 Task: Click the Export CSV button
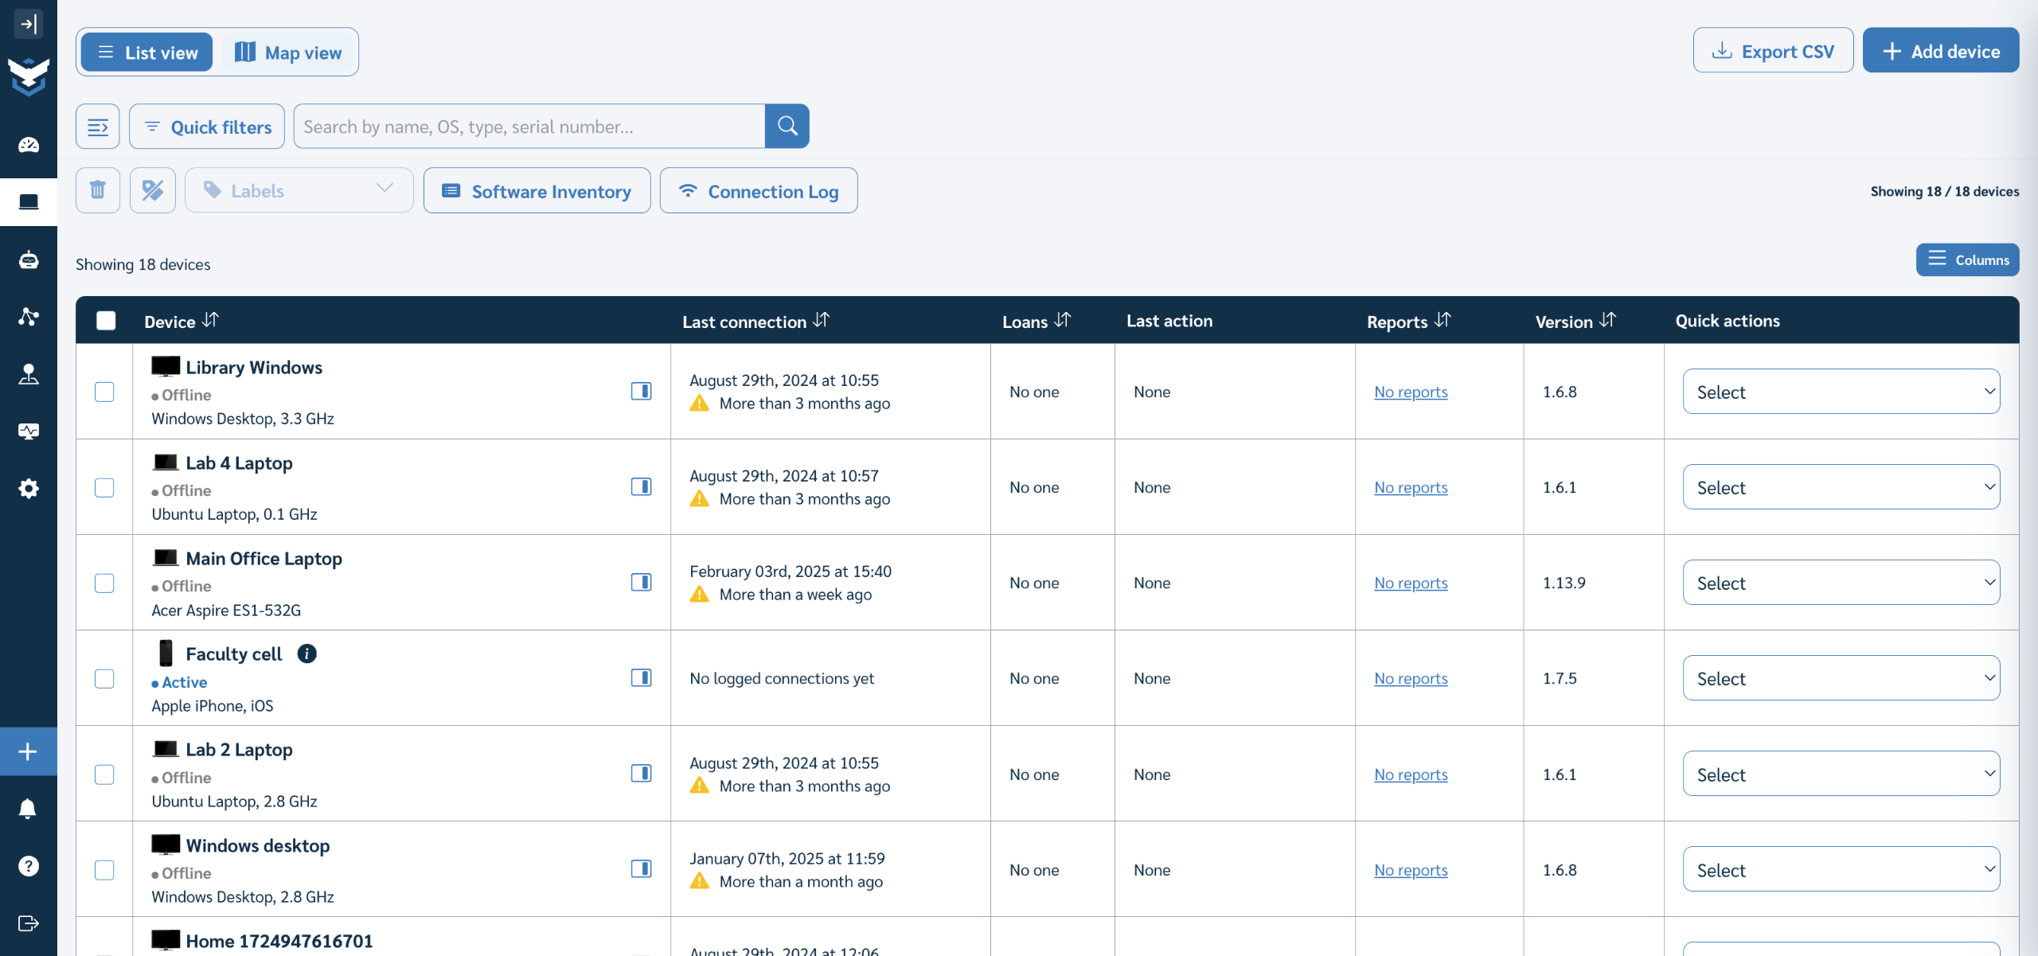[x=1773, y=51]
